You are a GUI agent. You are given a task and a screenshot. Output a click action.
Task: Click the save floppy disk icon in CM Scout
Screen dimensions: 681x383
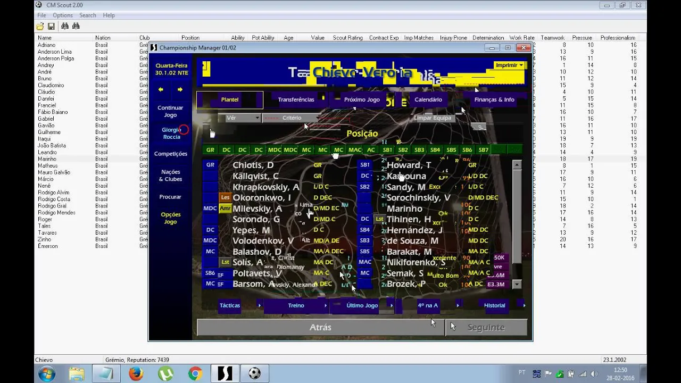pos(51,26)
